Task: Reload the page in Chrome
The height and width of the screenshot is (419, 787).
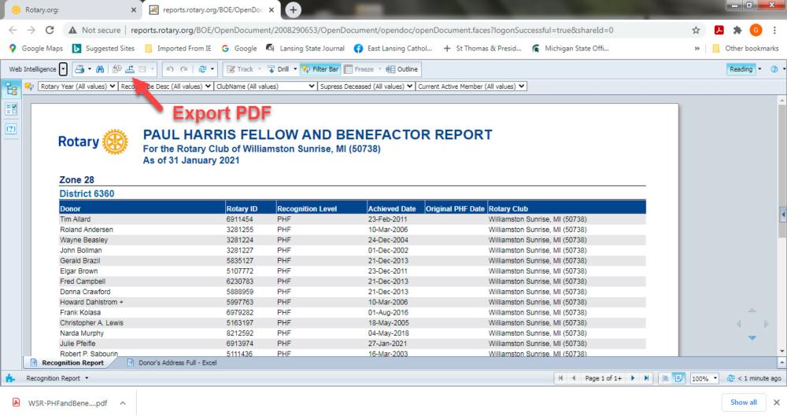Action: (x=49, y=30)
